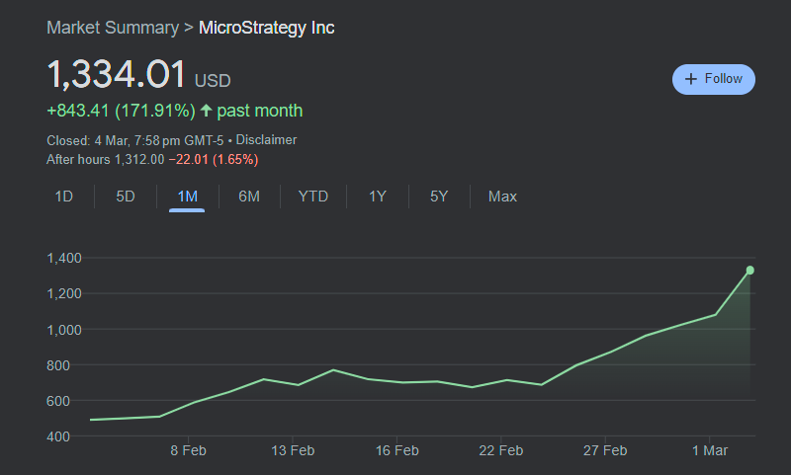Click the 1,334.01 price value
The width and height of the screenshot is (791, 475).
[117, 74]
